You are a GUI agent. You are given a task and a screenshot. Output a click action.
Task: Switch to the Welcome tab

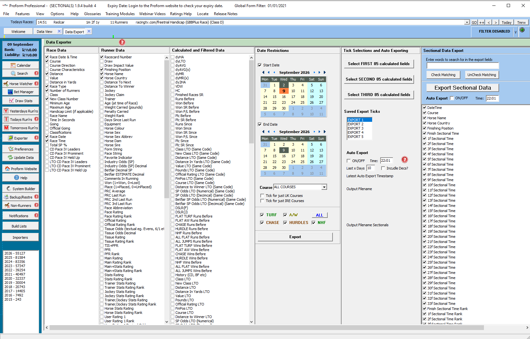[18, 32]
